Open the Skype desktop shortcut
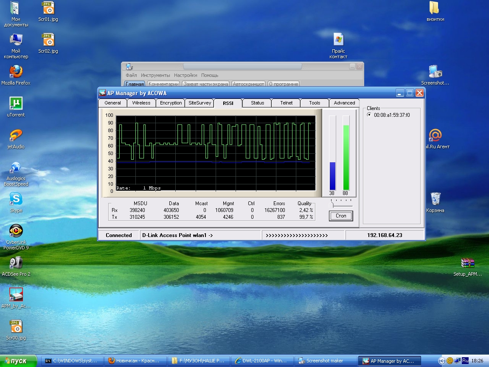The image size is (489, 367). tap(16, 199)
